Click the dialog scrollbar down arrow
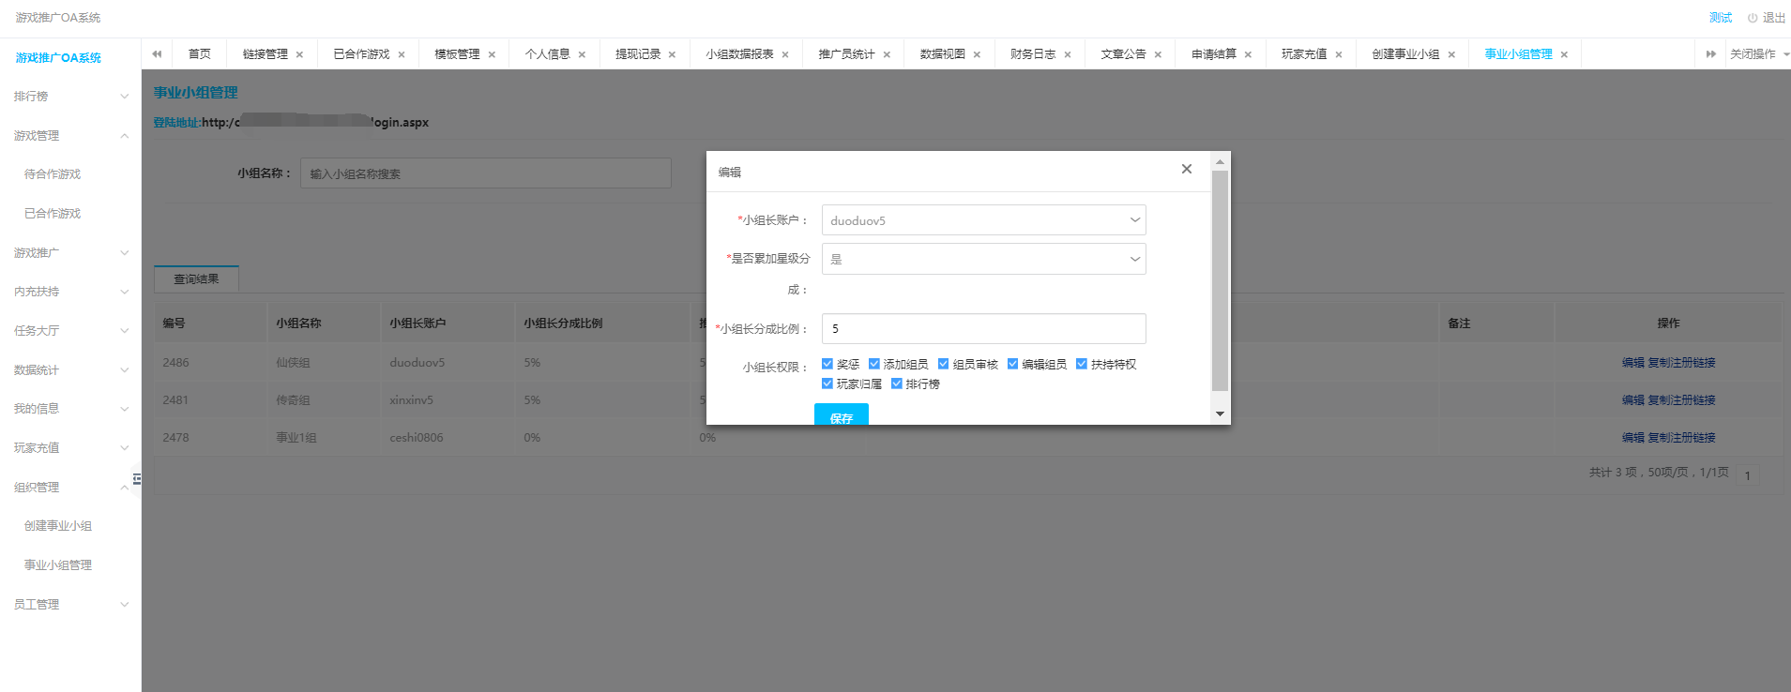The width and height of the screenshot is (1791, 692). 1220,414
